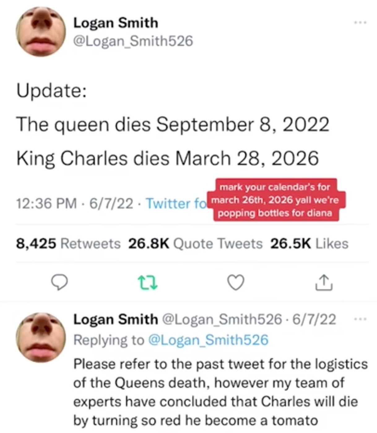Click @Logan_Smith526 handle under main tweet name
377x433 pixels.
(x=133, y=41)
